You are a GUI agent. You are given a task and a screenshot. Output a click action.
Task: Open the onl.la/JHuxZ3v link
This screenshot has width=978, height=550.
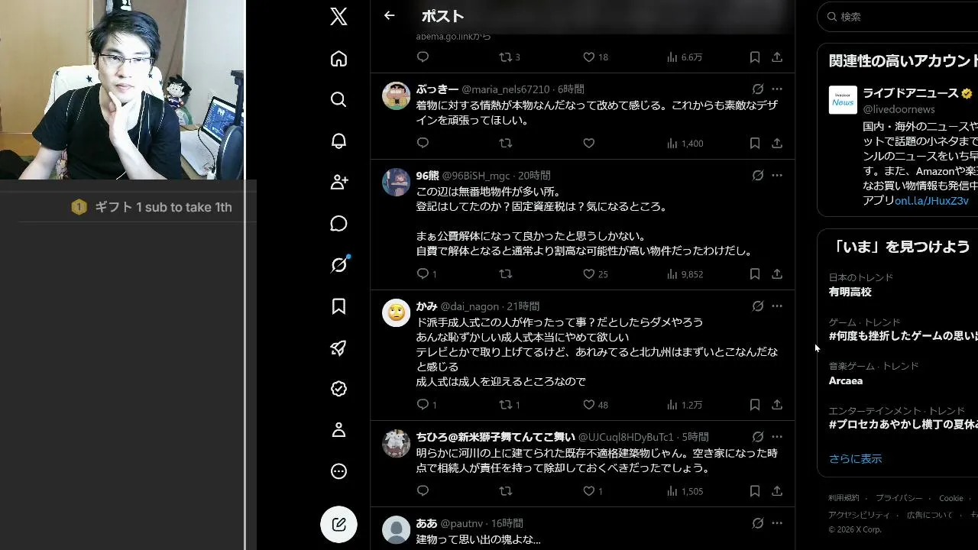931,200
